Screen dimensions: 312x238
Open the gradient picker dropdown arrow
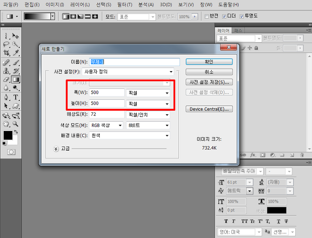coord(53,17)
